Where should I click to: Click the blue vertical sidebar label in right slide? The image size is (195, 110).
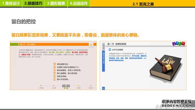coord(103,61)
